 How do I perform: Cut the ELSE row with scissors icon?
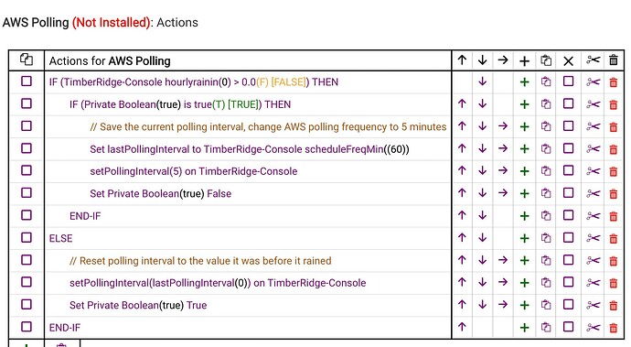click(594, 238)
